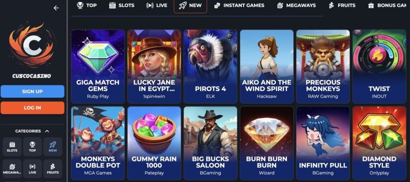Choose the New rocket category in the sidebar

click(53, 147)
